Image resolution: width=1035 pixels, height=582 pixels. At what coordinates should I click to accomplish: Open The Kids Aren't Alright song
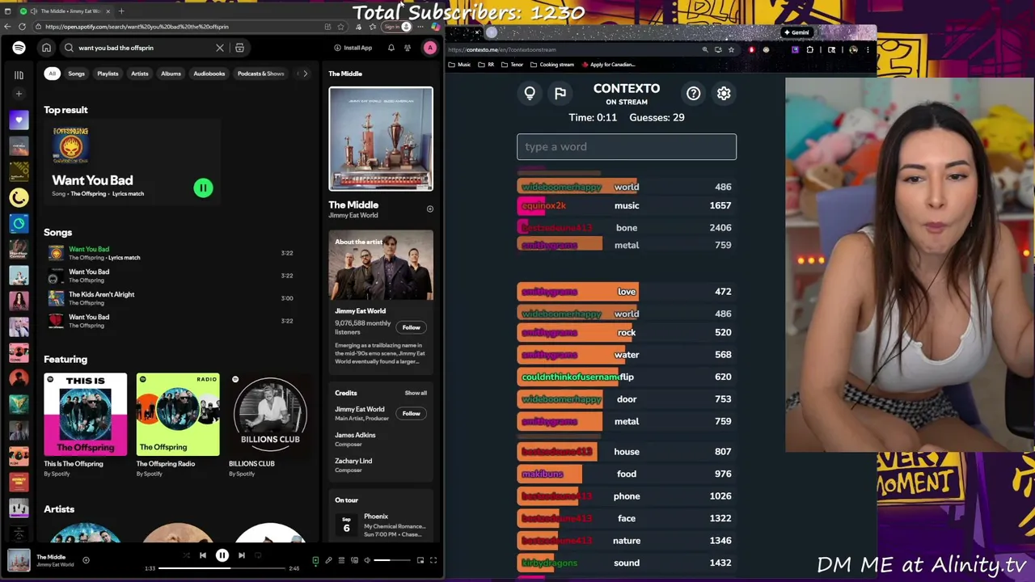coord(101,294)
